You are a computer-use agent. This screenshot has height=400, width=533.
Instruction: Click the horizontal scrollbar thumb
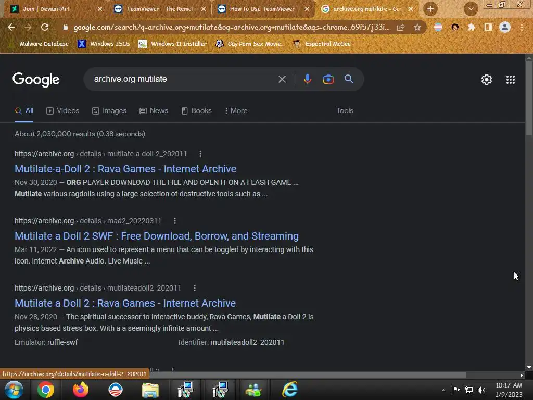click(308, 375)
